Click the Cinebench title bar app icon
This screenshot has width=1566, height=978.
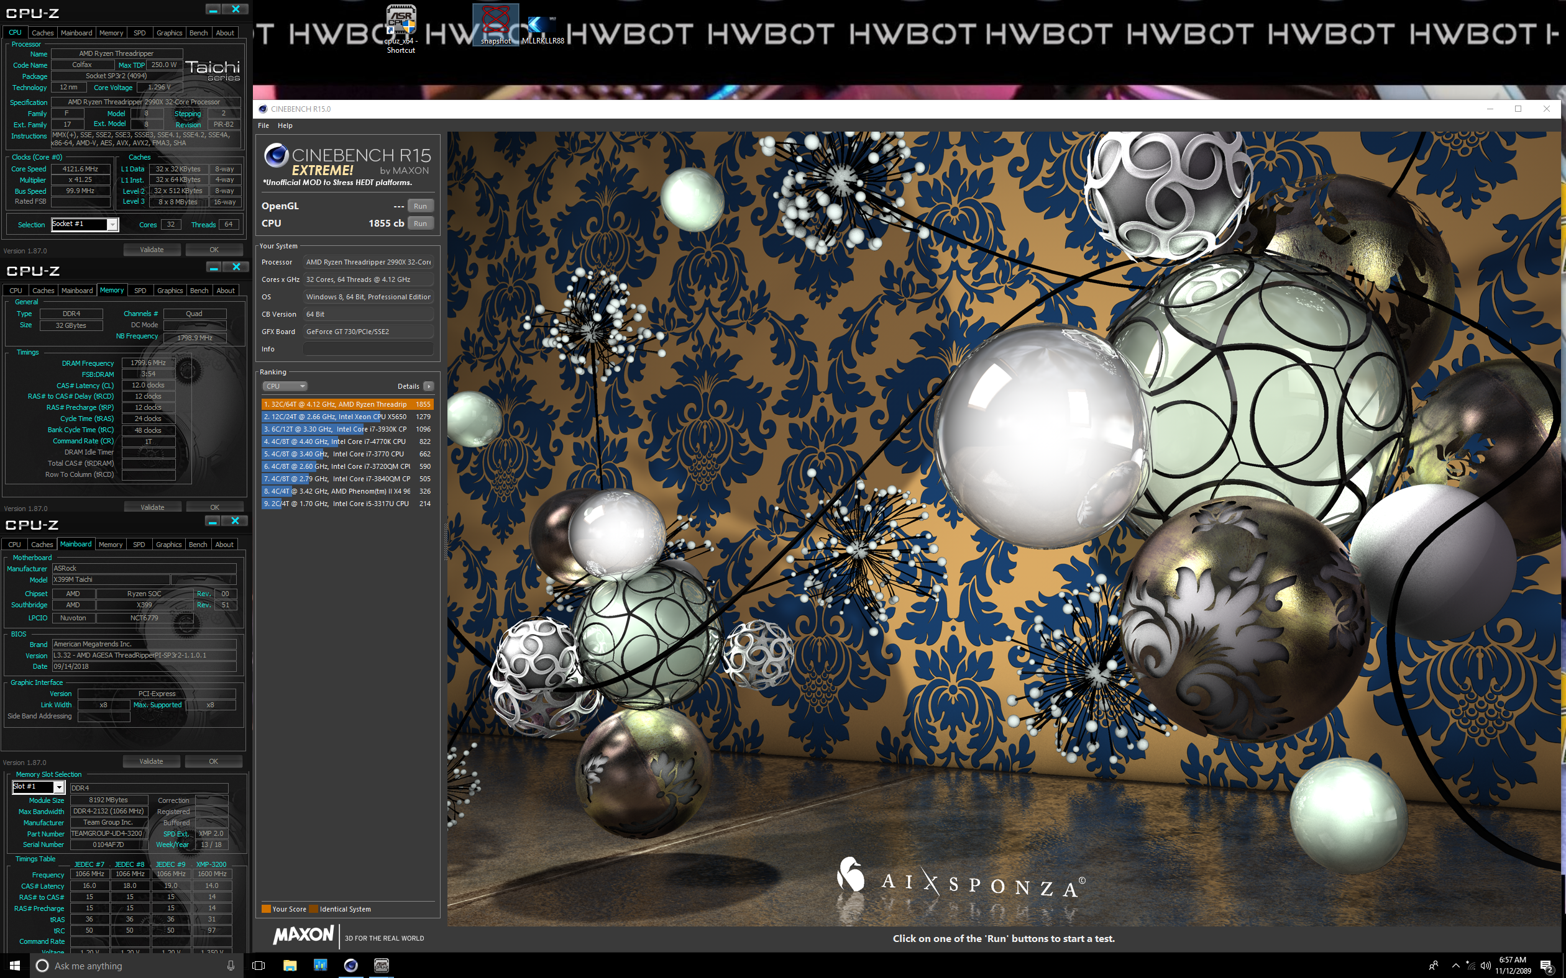[x=263, y=109]
